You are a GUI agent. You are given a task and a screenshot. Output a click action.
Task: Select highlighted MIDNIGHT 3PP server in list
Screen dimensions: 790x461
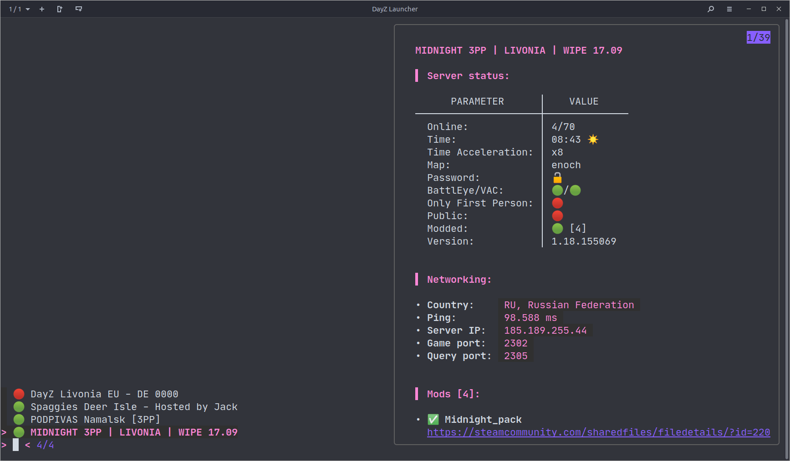134,432
